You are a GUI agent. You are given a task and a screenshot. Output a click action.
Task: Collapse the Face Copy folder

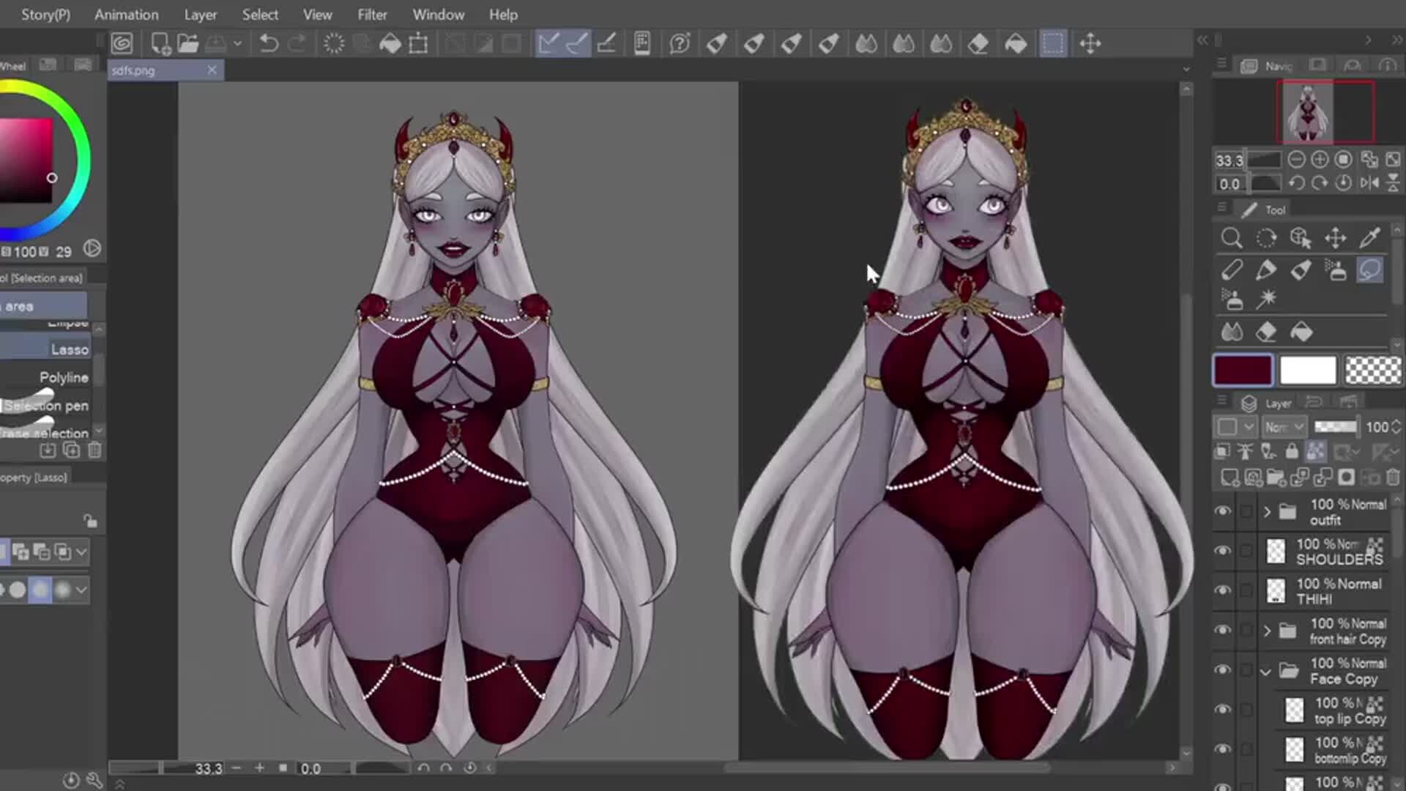point(1265,672)
